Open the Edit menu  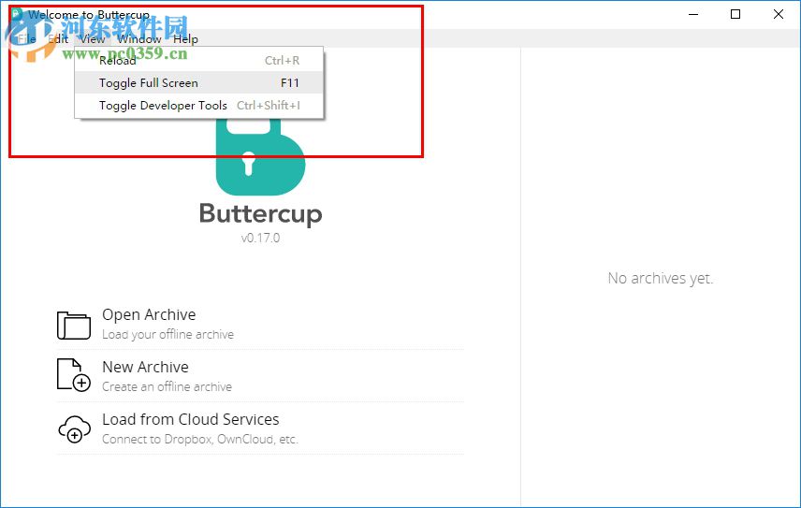coord(58,38)
